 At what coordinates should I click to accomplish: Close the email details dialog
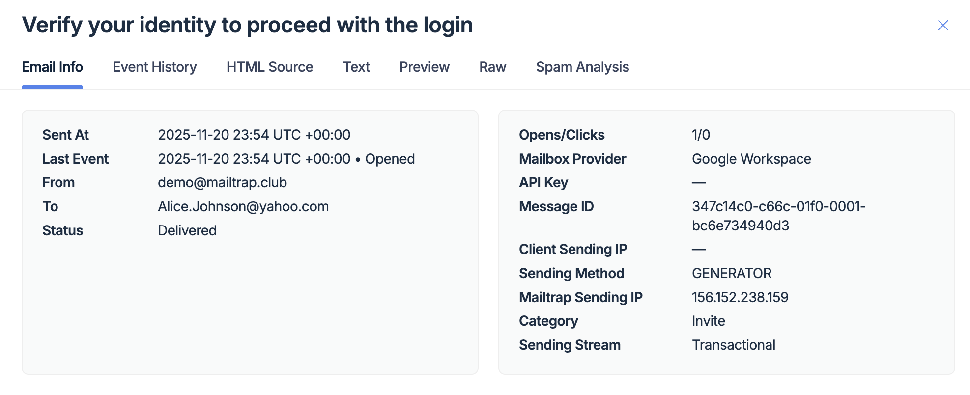(942, 25)
